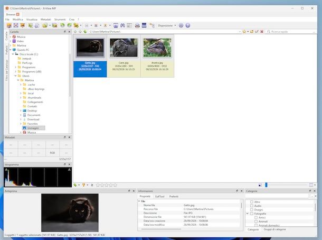Click the red X icon in address bar

262,32
